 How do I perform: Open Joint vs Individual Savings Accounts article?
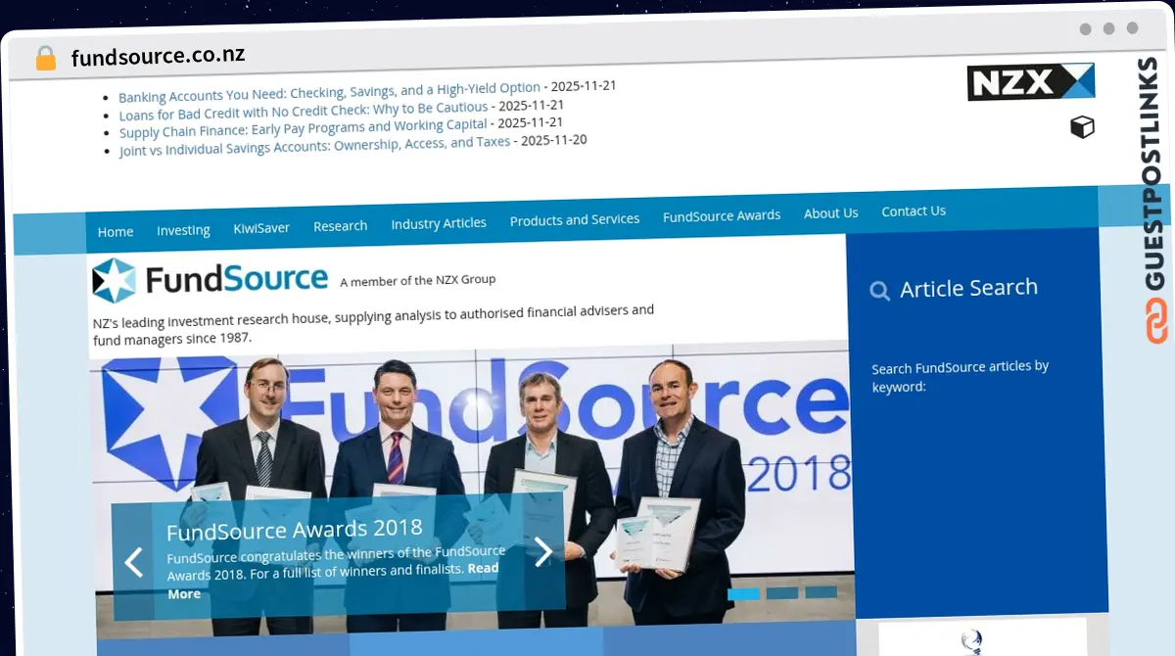(314, 146)
